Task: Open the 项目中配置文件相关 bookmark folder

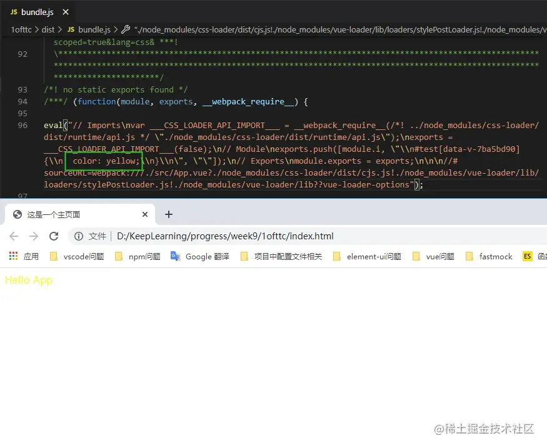Action: pos(281,257)
